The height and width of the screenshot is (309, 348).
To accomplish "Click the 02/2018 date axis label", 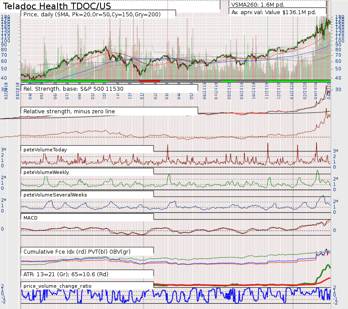I will tap(6, 91).
